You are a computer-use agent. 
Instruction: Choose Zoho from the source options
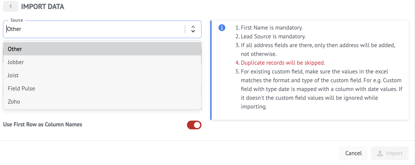14,102
